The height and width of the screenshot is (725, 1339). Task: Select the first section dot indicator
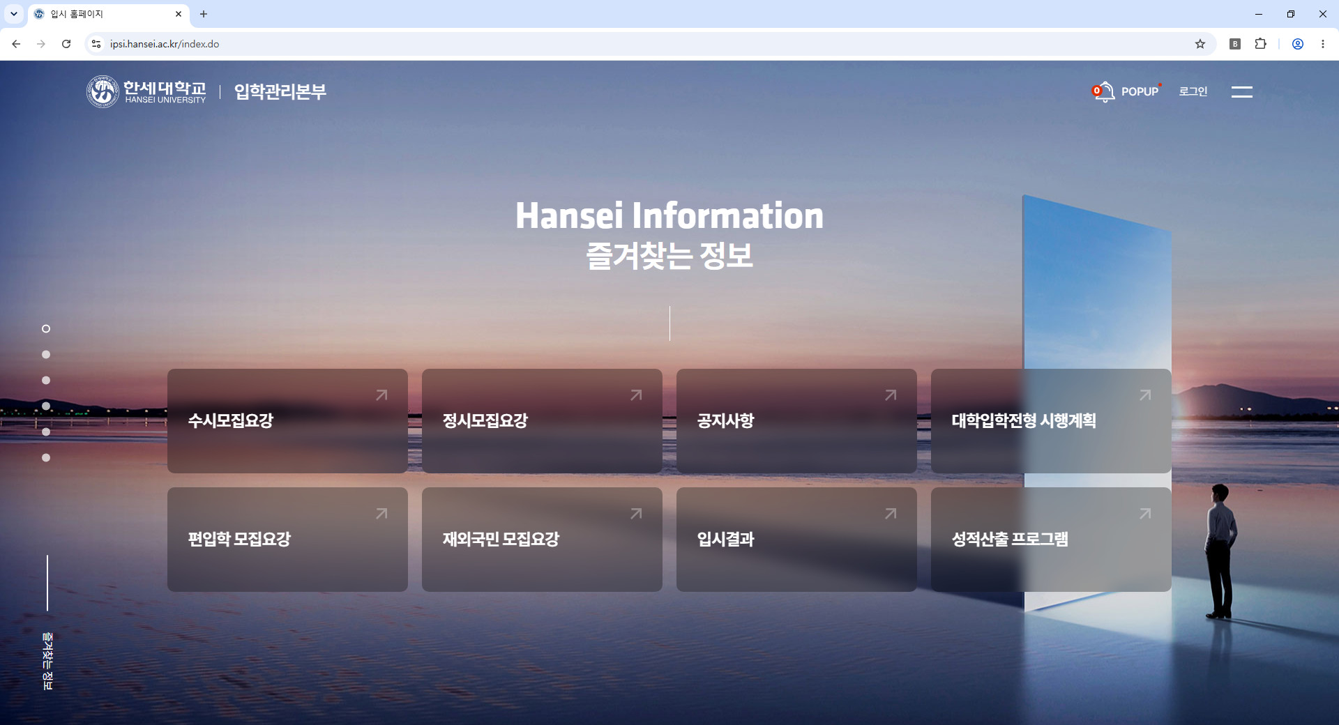tap(46, 329)
